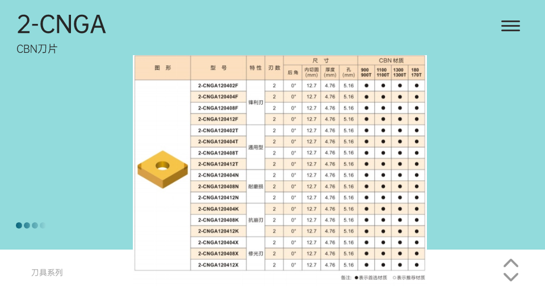Select the first pagination dot

click(x=19, y=225)
